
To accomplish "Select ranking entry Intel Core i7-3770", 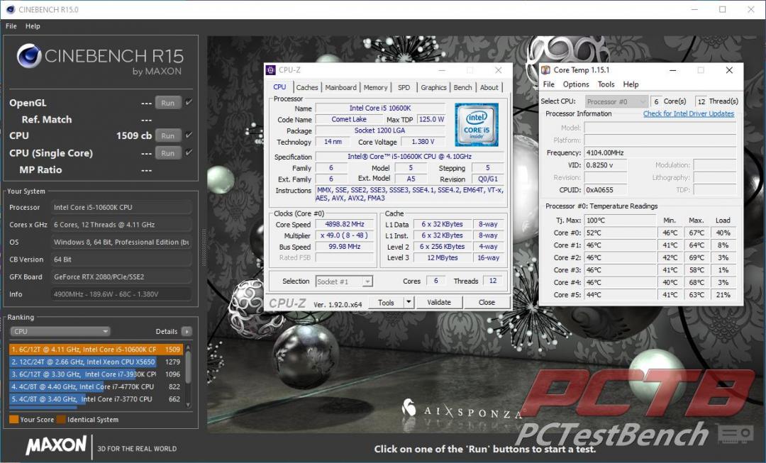I will coord(96,399).
